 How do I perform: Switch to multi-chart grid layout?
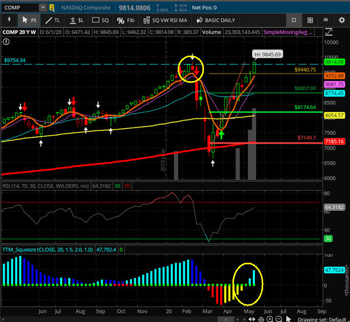tap(310, 20)
